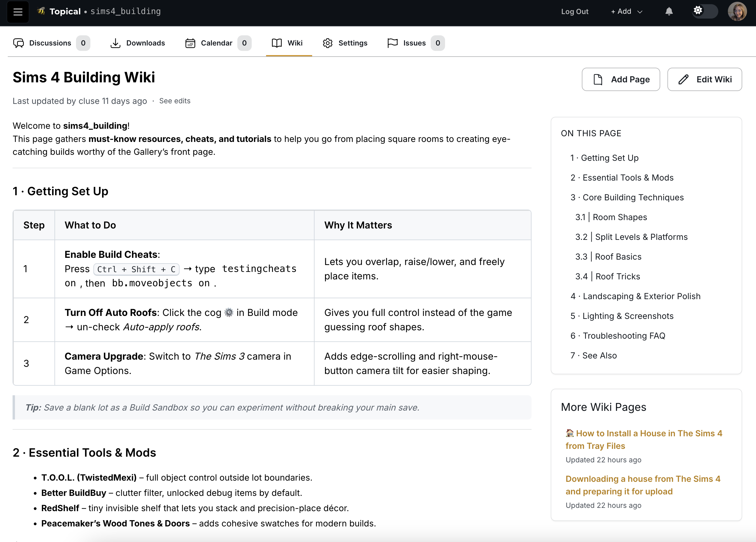Go to Core Building Techniques entry
756x542 pixels.
(627, 197)
